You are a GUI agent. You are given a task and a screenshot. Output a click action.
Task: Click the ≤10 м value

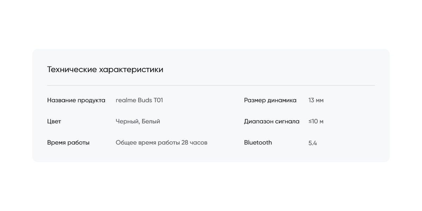click(316, 121)
